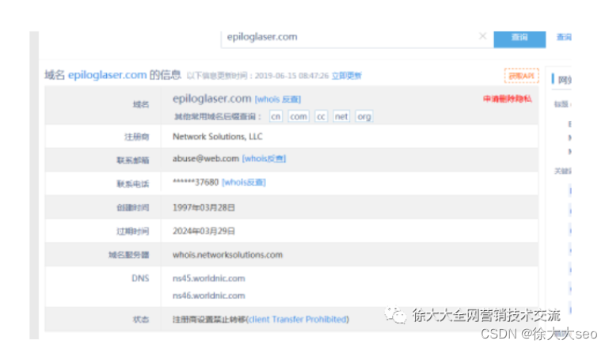609x348 pixels.
Task: Open ns46.worldnic.com DNS link
Action: coord(209,296)
